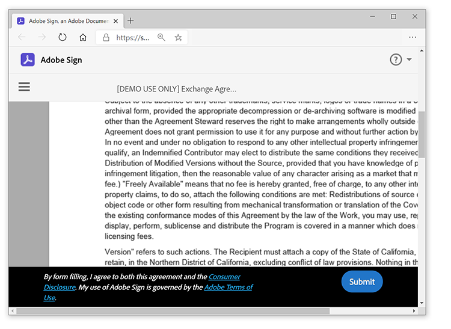Viewport: 451px width, 329px height.
Task: Click the browser forward arrow
Action: [42, 37]
